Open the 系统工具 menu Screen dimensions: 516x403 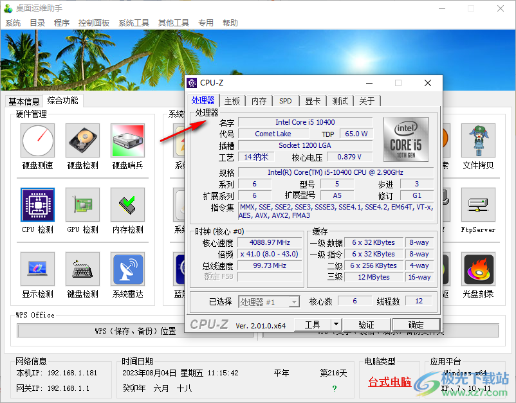134,23
